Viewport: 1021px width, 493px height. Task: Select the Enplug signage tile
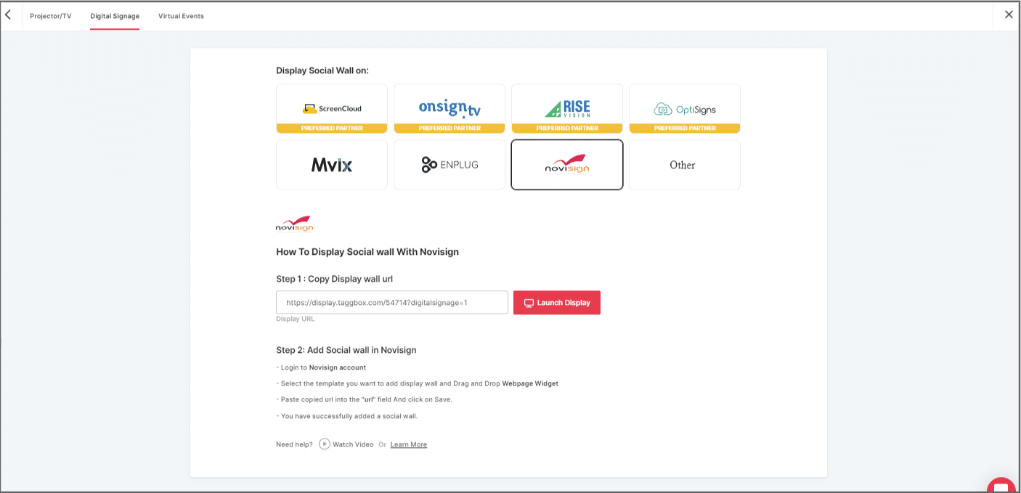[x=450, y=165]
